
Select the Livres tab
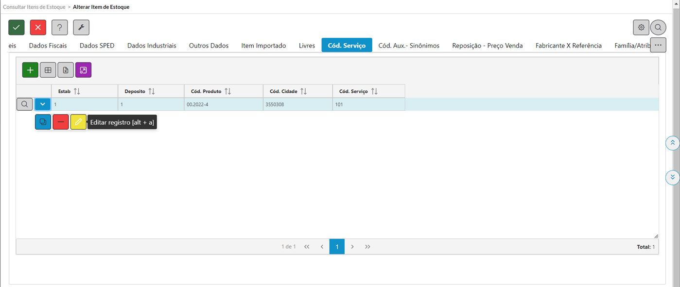click(x=307, y=46)
